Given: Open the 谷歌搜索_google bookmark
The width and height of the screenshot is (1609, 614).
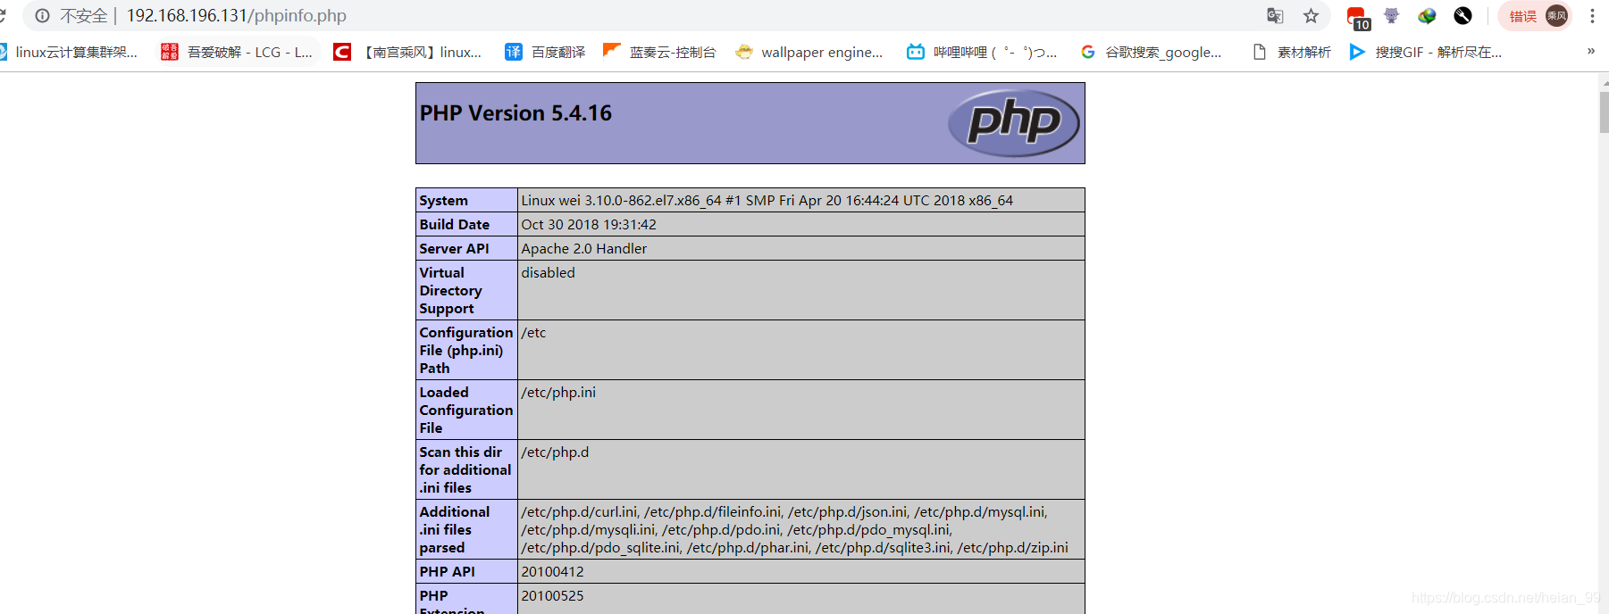Looking at the screenshot, I should [x=1151, y=52].
